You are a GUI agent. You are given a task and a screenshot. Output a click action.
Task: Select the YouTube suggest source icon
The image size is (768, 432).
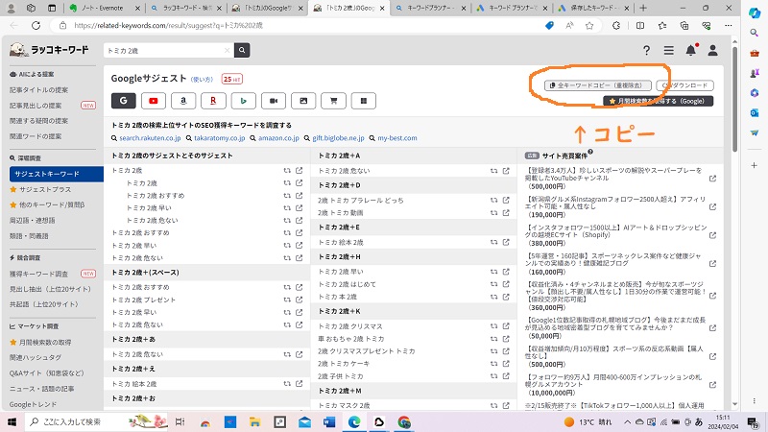pyautogui.click(x=154, y=99)
